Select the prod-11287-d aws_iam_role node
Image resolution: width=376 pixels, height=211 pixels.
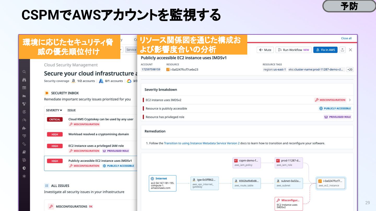pyautogui.click(x=289, y=163)
